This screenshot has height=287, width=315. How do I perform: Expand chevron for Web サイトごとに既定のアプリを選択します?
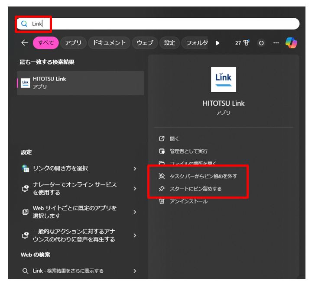(x=135, y=212)
